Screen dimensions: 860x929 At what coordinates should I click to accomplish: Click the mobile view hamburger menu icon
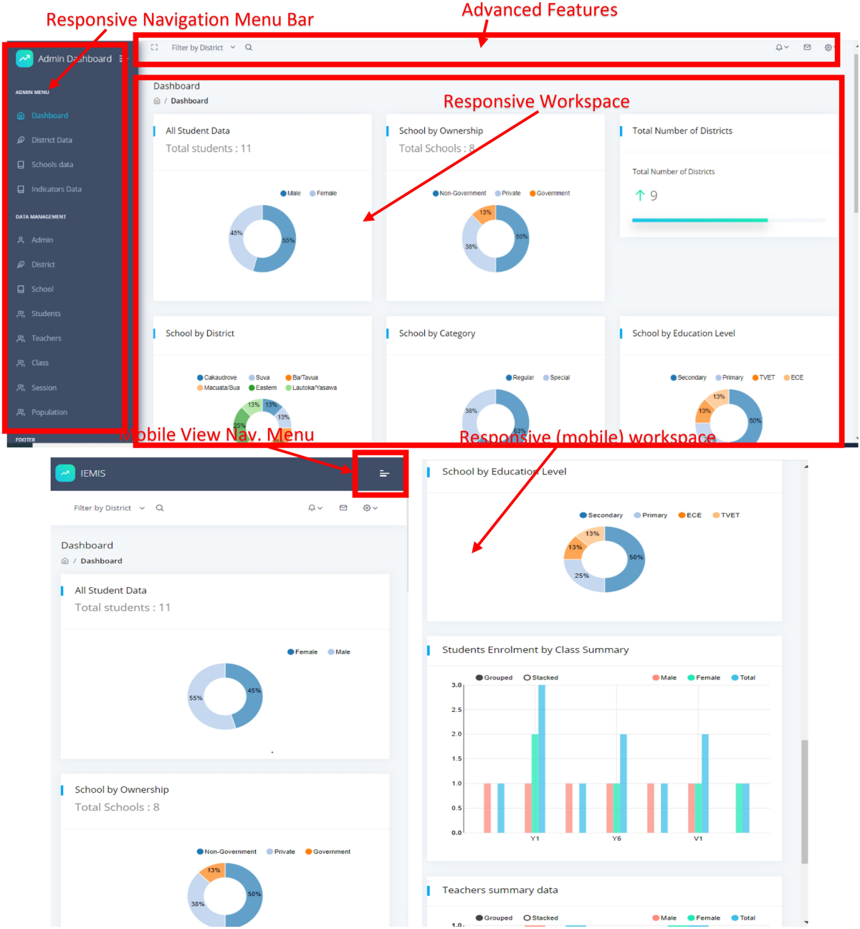[384, 473]
